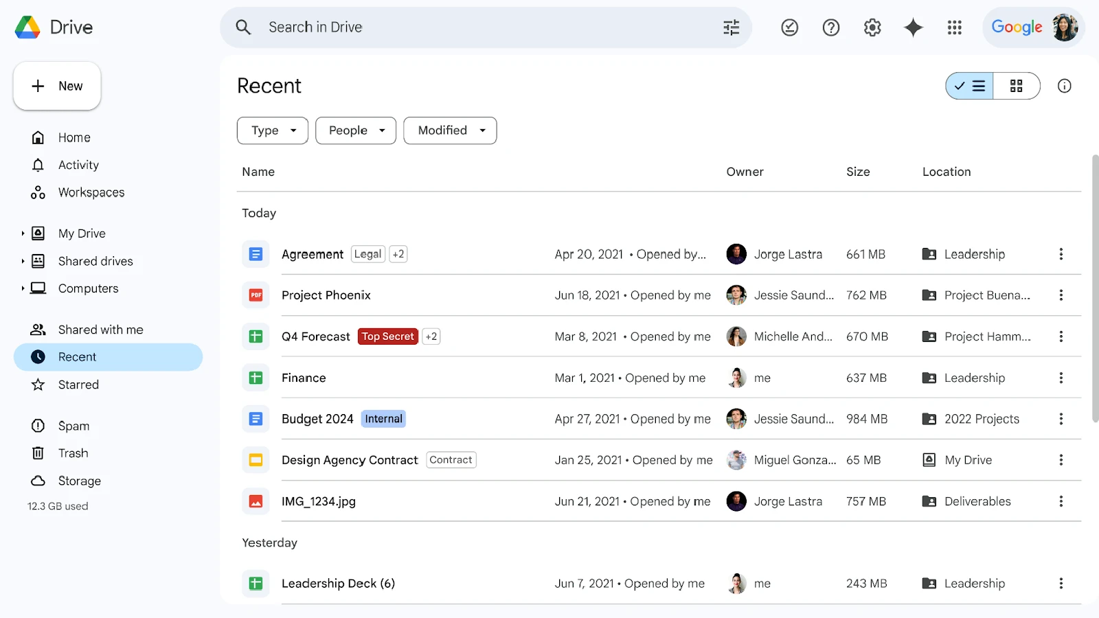Show the details info panel icon
This screenshot has height=618, width=1099.
point(1064,86)
